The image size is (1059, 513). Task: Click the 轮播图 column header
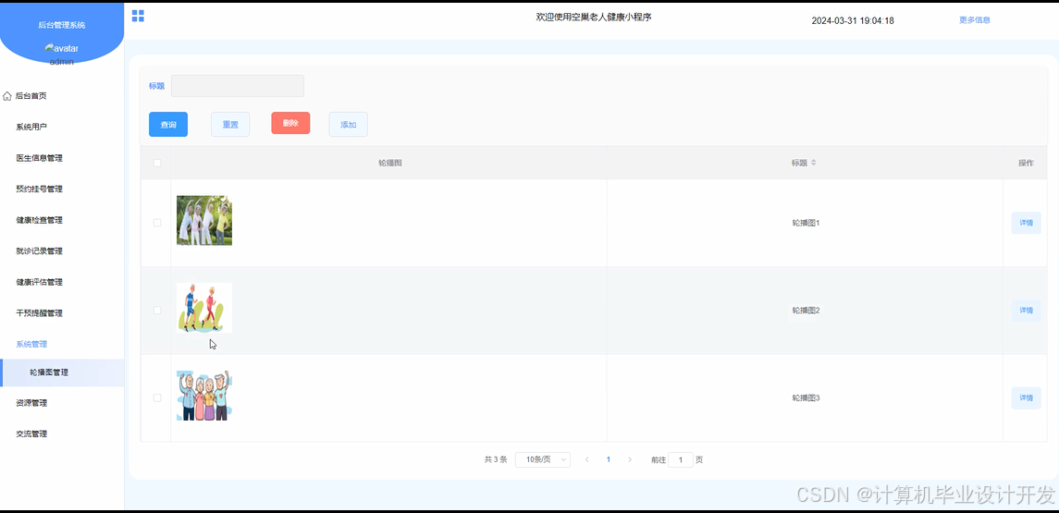click(x=389, y=163)
